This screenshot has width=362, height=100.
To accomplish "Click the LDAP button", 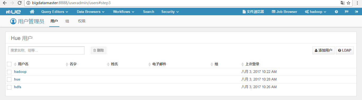I will (x=345, y=51).
